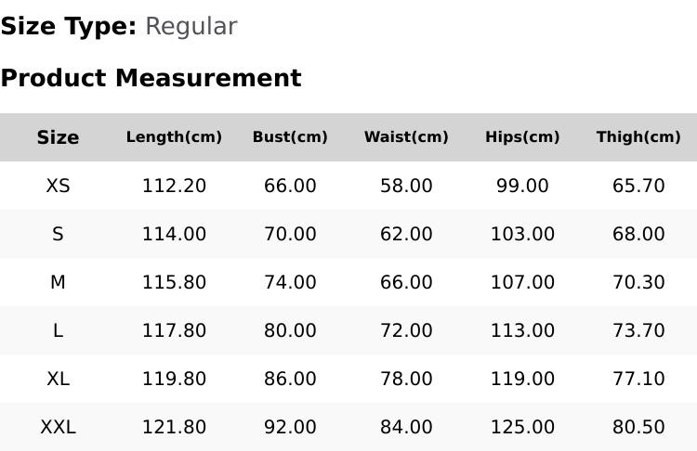This screenshot has height=451, width=697.
Task: Select the Waist(cm) column header
Action: [x=406, y=137]
